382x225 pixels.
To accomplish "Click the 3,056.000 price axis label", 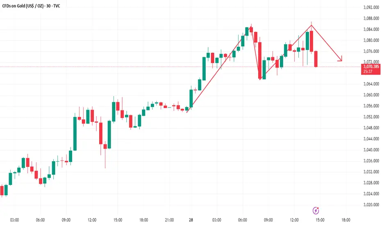I will (371, 106).
